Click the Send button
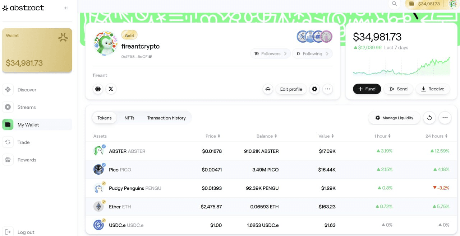The height and width of the screenshot is (236, 460). point(399,89)
